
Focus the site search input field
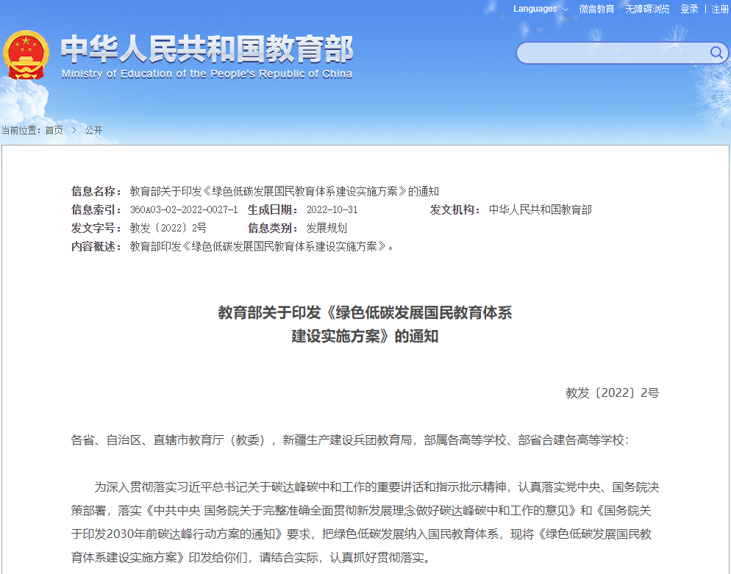pos(612,53)
